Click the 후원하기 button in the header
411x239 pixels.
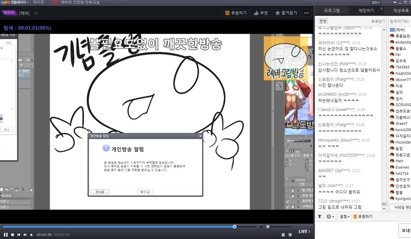pos(236,13)
